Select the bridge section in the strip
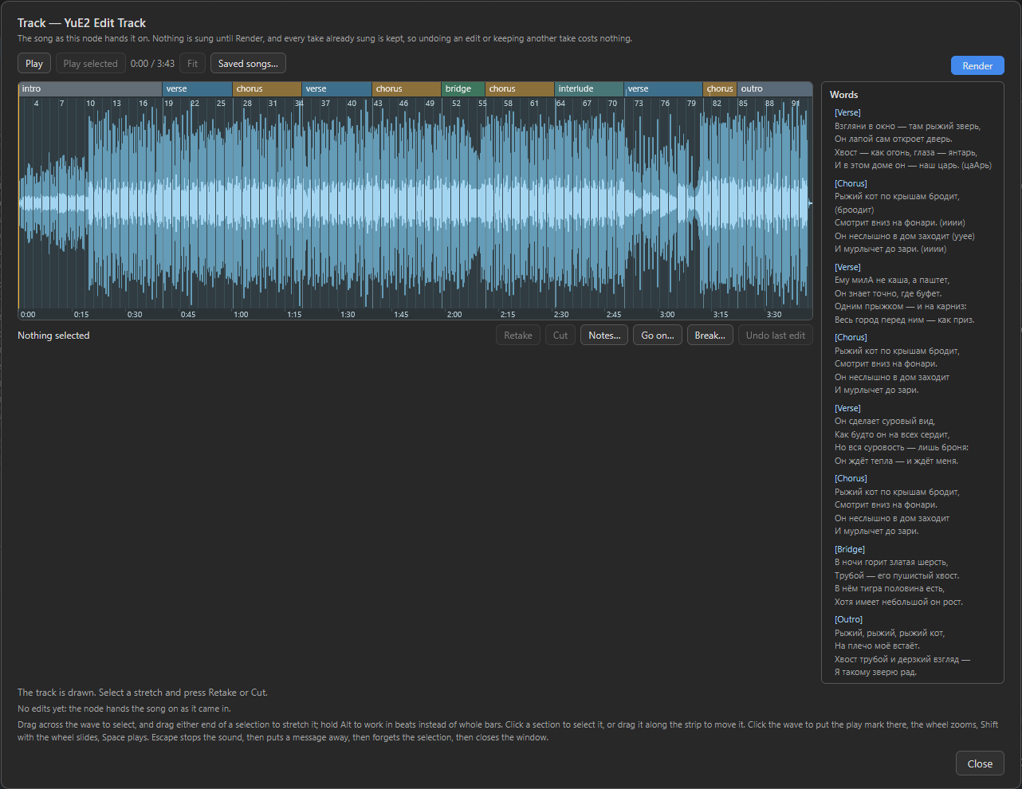1022x789 pixels. [463, 89]
